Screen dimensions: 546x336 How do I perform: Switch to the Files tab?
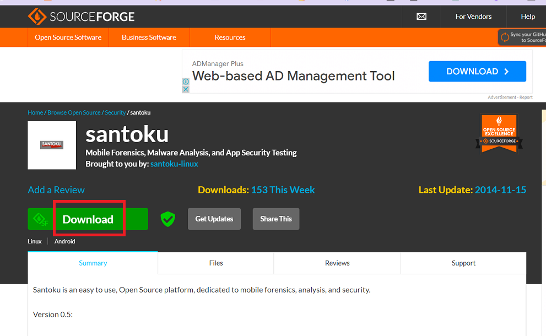216,263
